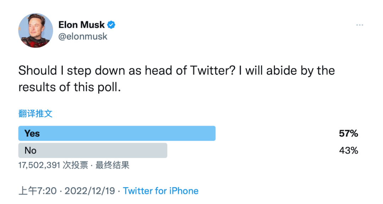Select the gray No poll result bar
The width and height of the screenshot is (383, 204).
click(93, 150)
